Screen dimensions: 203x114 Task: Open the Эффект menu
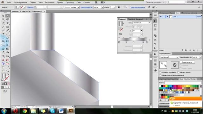click(x=60, y=2)
